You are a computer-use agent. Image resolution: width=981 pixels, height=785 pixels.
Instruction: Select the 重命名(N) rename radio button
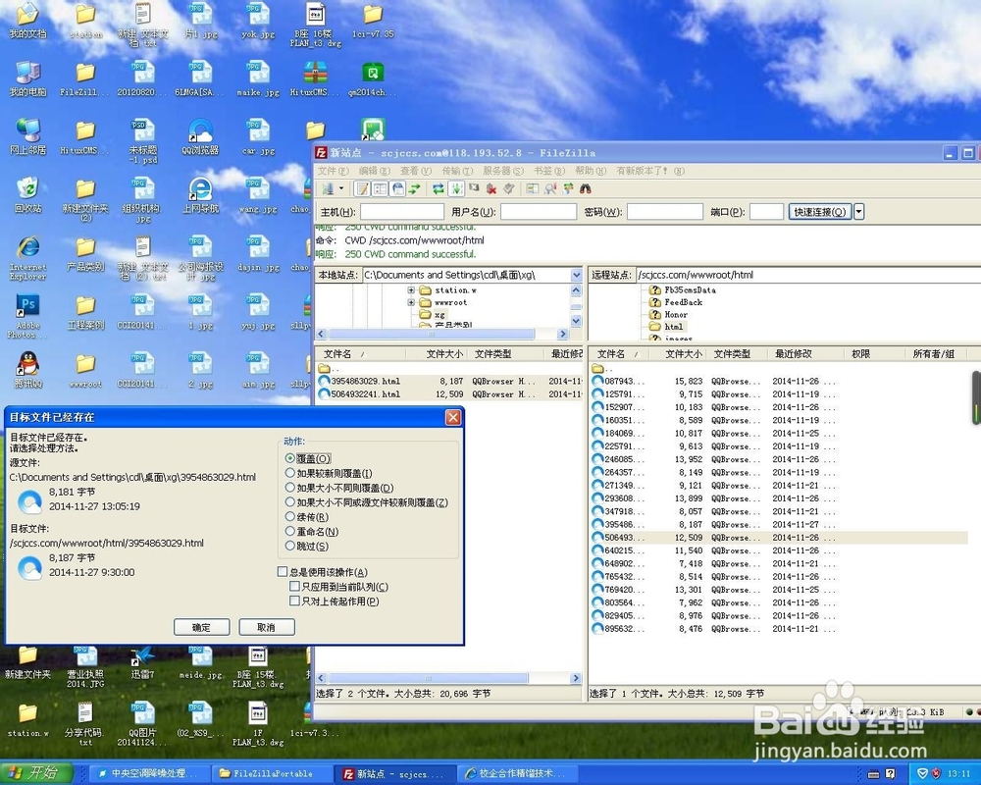click(x=289, y=531)
